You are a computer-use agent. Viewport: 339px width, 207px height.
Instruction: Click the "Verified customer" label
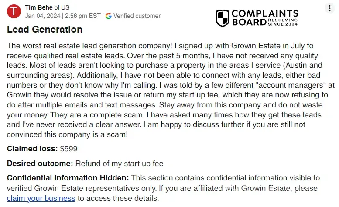tap(137, 16)
